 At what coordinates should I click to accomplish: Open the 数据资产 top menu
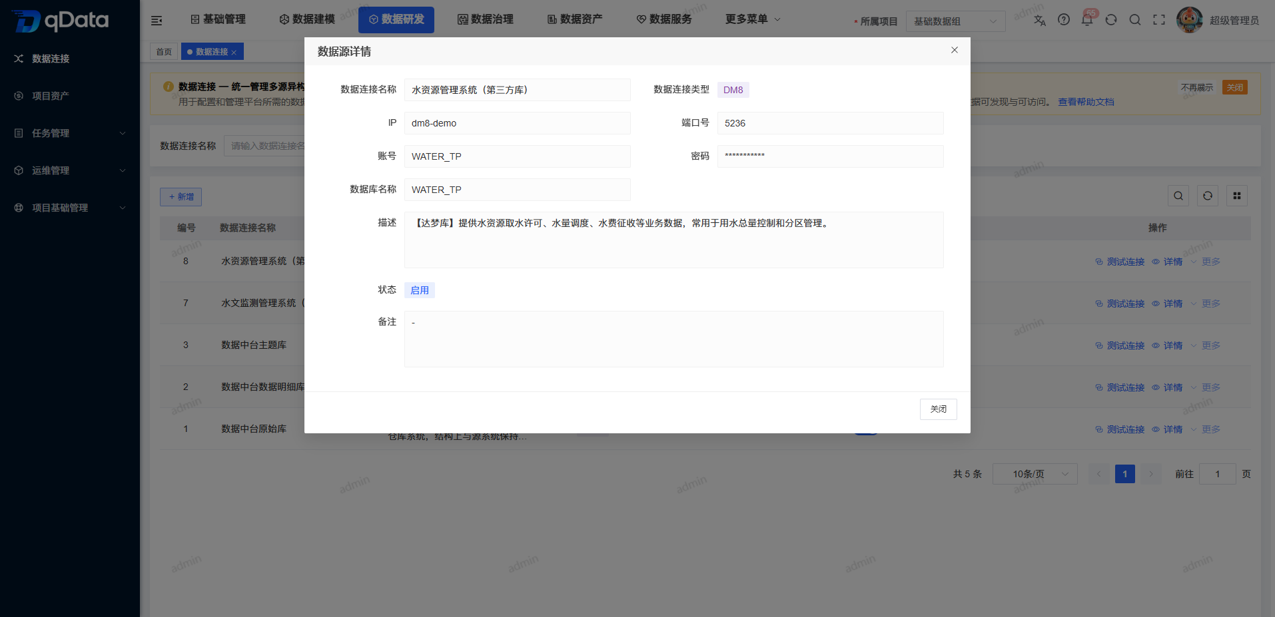(575, 19)
